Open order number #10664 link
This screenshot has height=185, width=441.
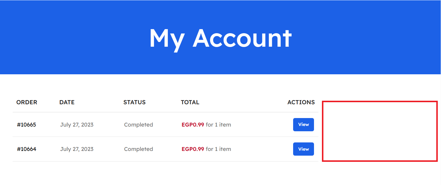point(26,149)
